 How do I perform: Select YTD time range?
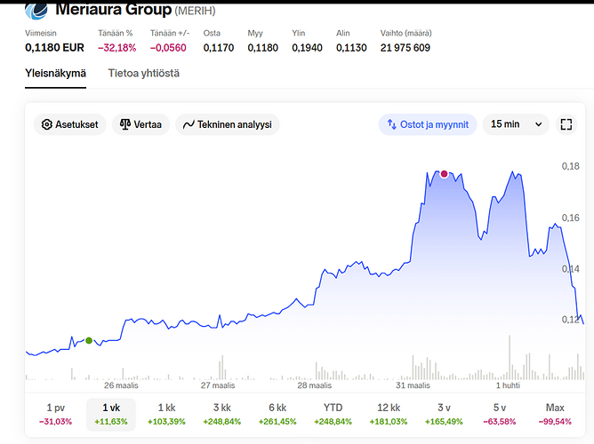coord(333,414)
